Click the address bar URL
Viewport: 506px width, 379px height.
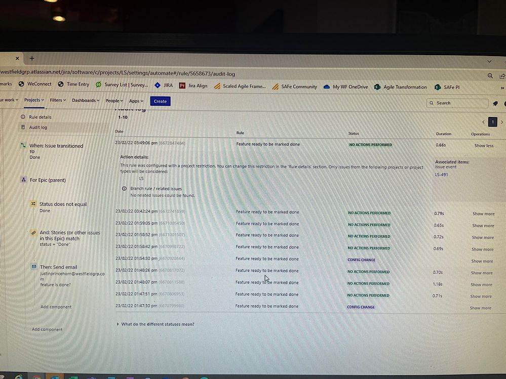(118, 73)
